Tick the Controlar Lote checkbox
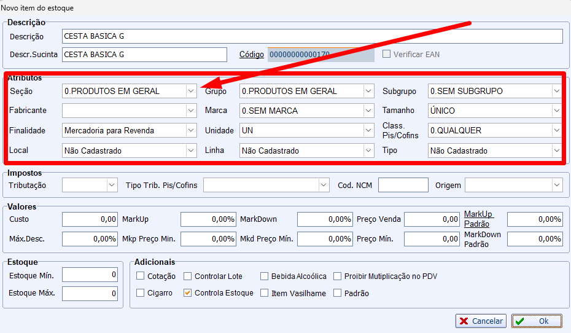 (188, 276)
